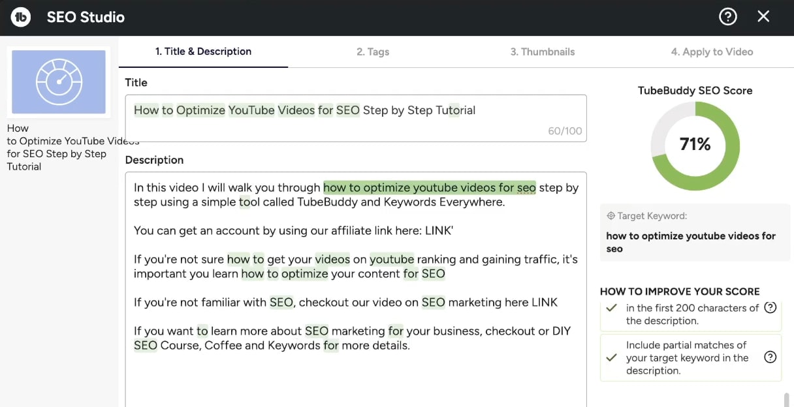Go to the Apply to Video tab

(712, 52)
